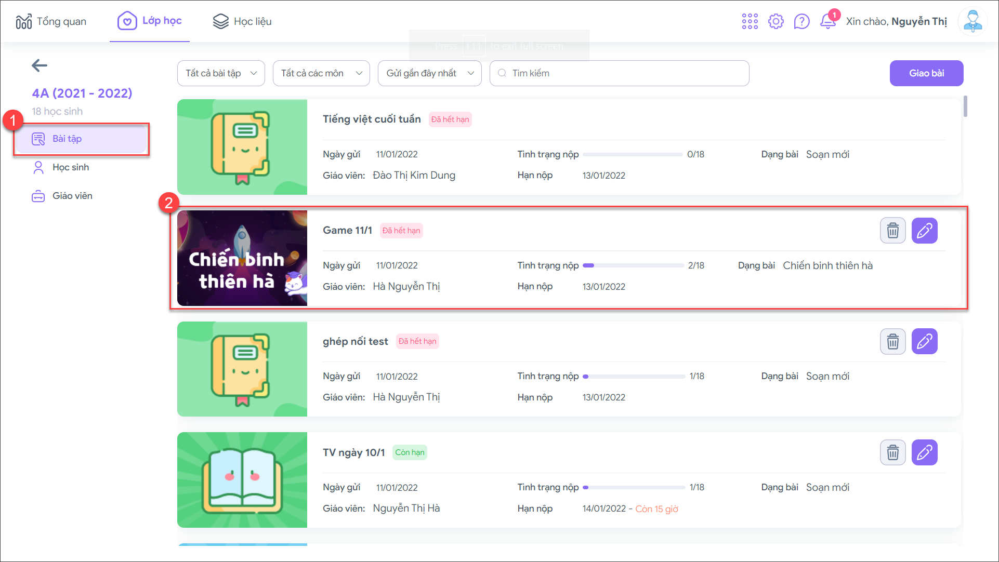Click the back arrow icon

(x=40, y=65)
